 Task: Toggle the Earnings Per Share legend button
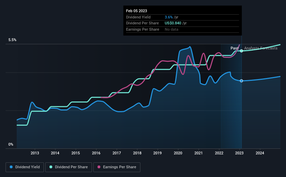click(x=117, y=167)
